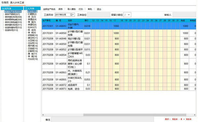Click unit price cell 0.018
This screenshot has height=122, width=198.
87,26
